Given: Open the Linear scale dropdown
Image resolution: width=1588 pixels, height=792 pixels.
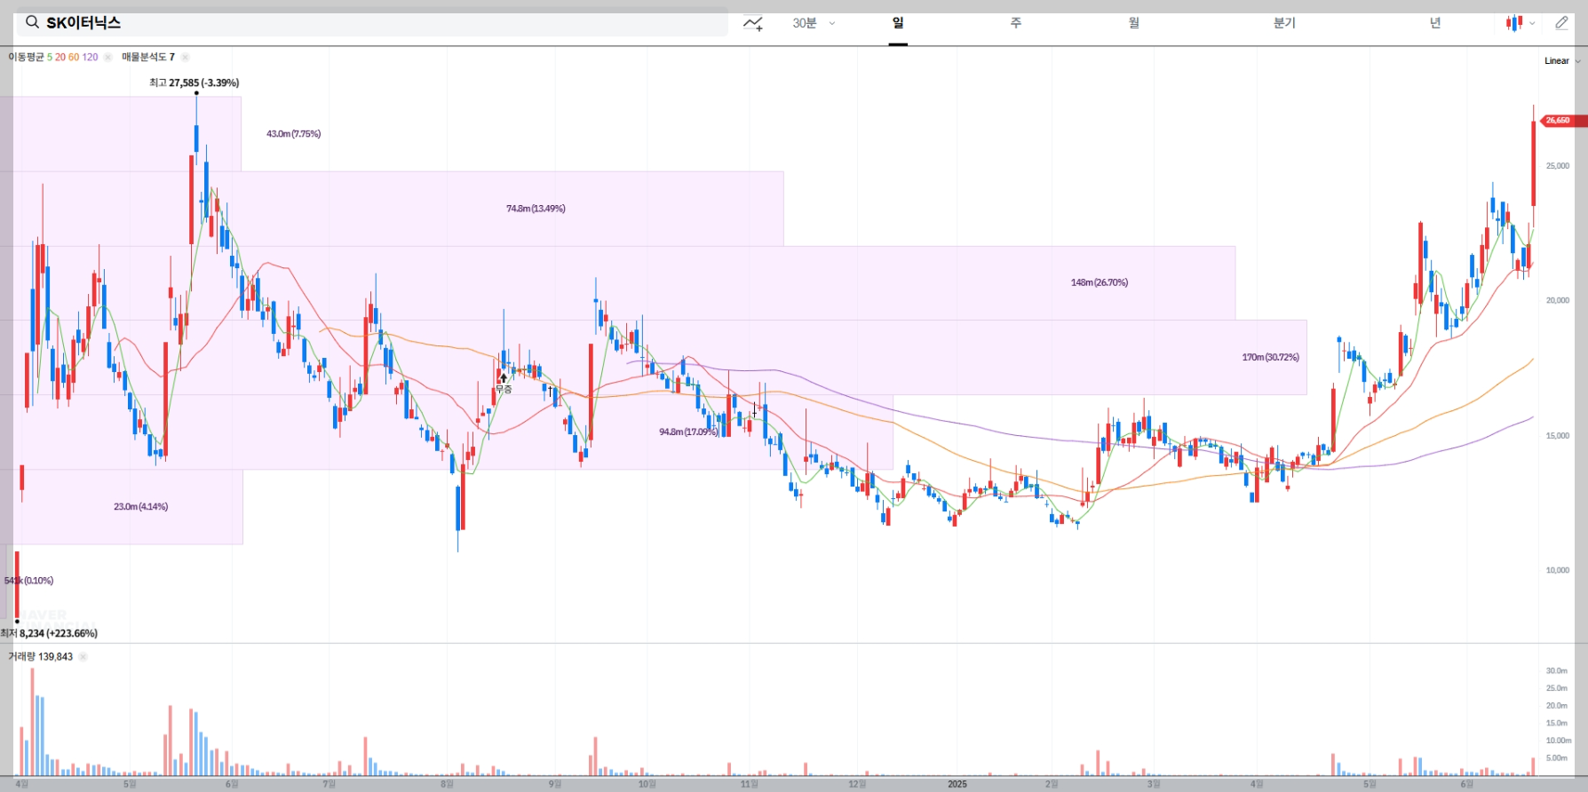Looking at the screenshot, I should pyautogui.click(x=1562, y=61).
